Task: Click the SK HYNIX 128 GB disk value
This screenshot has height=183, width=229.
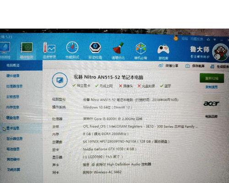Action: coord(126,141)
